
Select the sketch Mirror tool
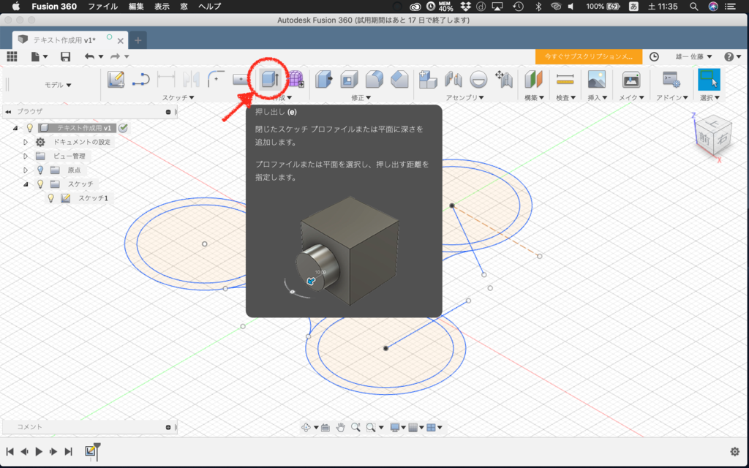191,79
